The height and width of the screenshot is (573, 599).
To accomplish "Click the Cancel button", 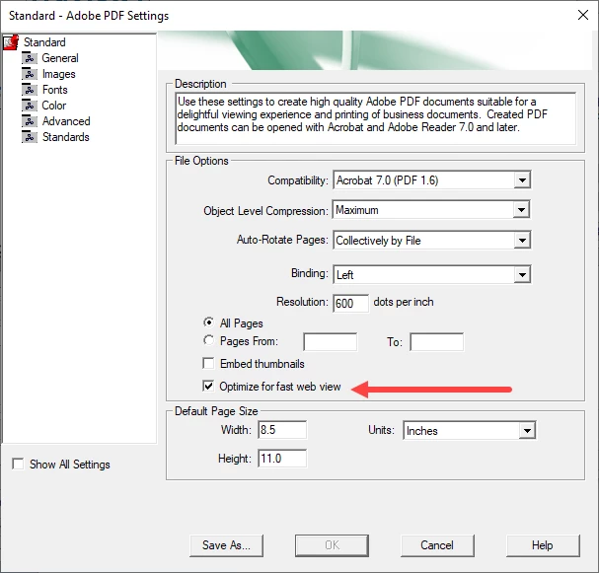I will 437,545.
